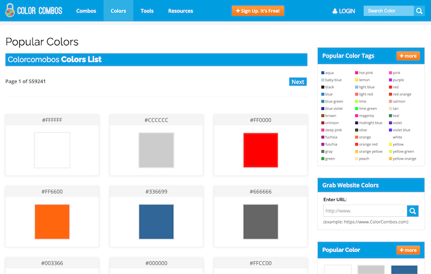Go to the Next page of colors
Screen dimensions: 431x274
[297, 82]
